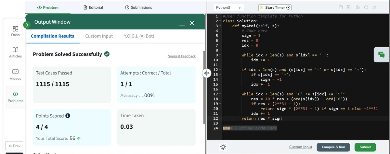The height and width of the screenshot is (154, 390).
Task: Click the lightbulb hint icon
Action: click(x=223, y=147)
